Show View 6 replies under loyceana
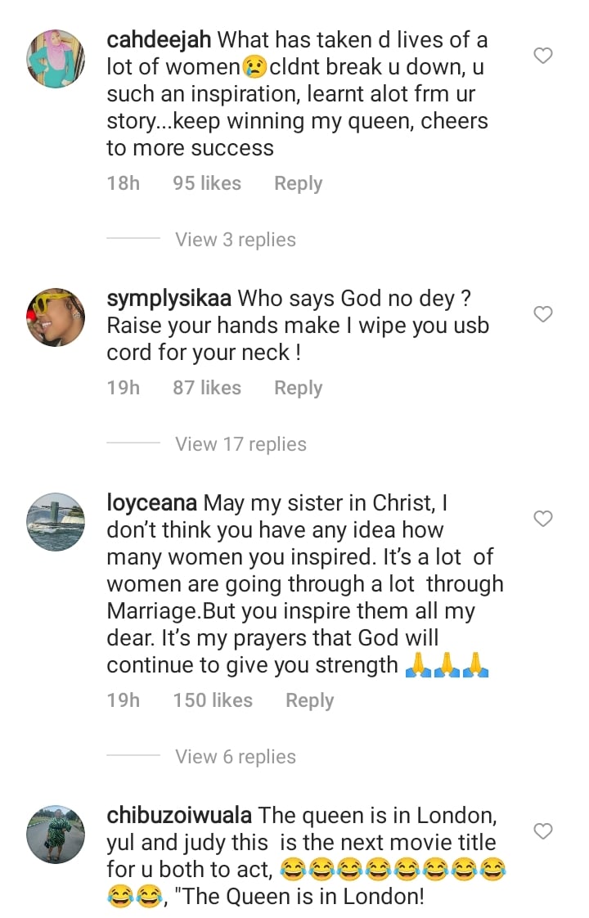Image resolution: width=589 pixels, height=918 pixels. tap(235, 757)
